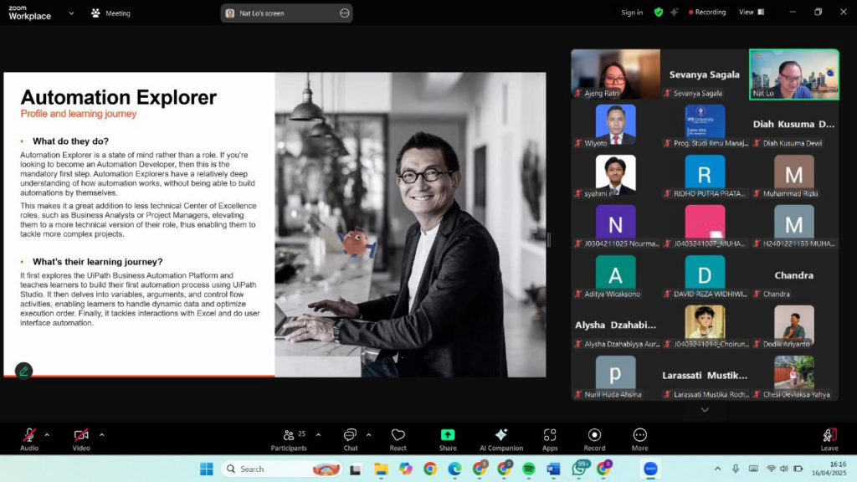Select Chesi Devlaksa Yahya participant tile

pos(794,376)
